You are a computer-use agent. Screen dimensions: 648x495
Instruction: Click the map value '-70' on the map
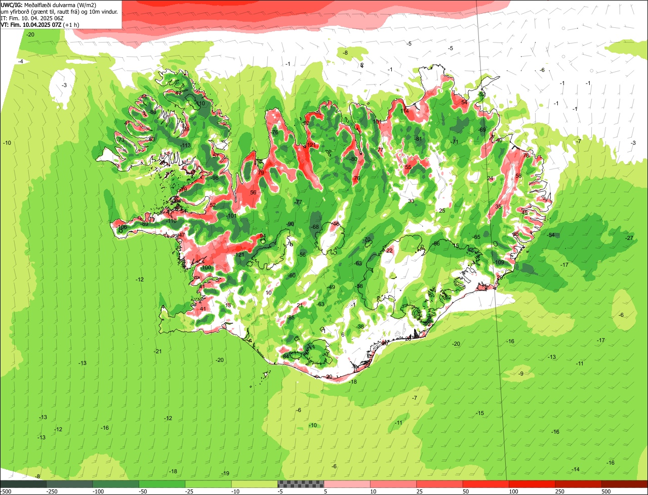point(367,239)
